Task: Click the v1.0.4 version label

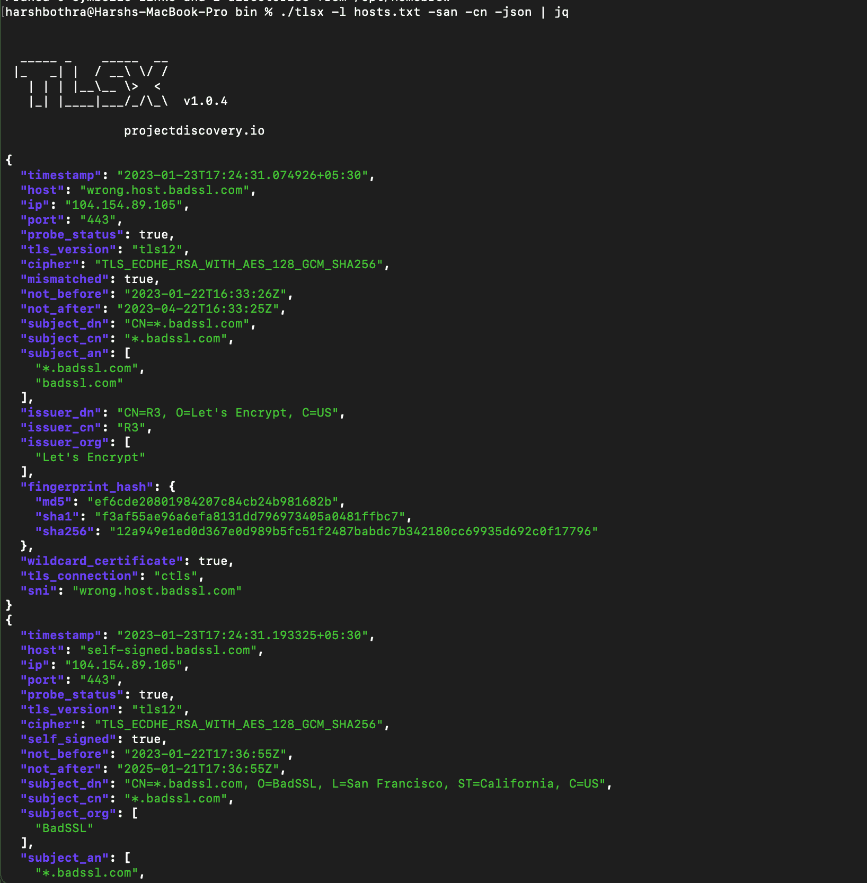Action: [205, 101]
